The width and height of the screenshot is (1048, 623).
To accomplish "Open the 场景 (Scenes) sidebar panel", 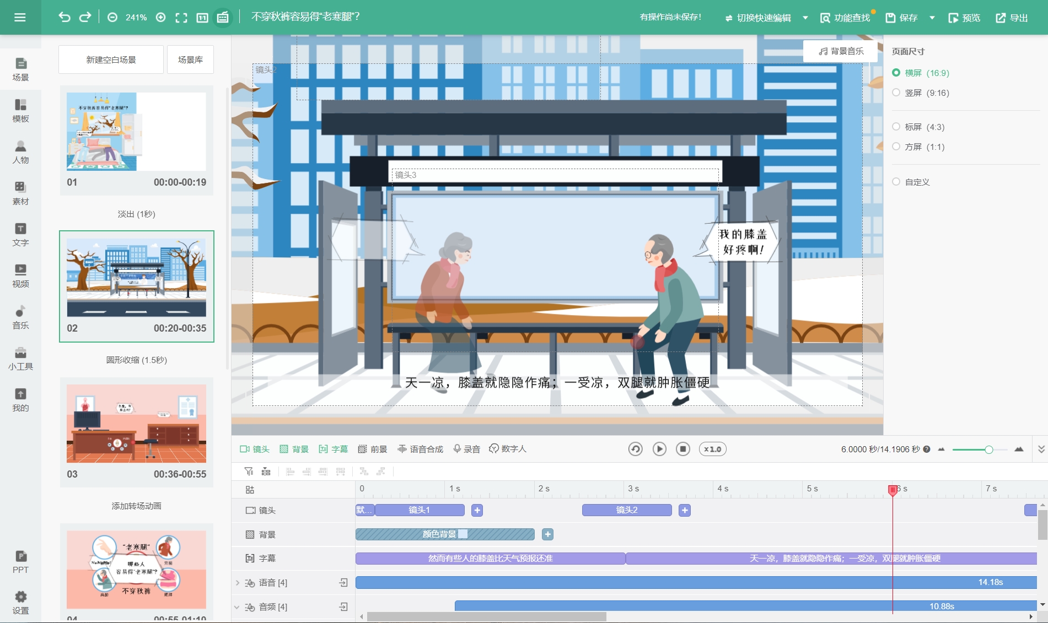I will [20, 69].
